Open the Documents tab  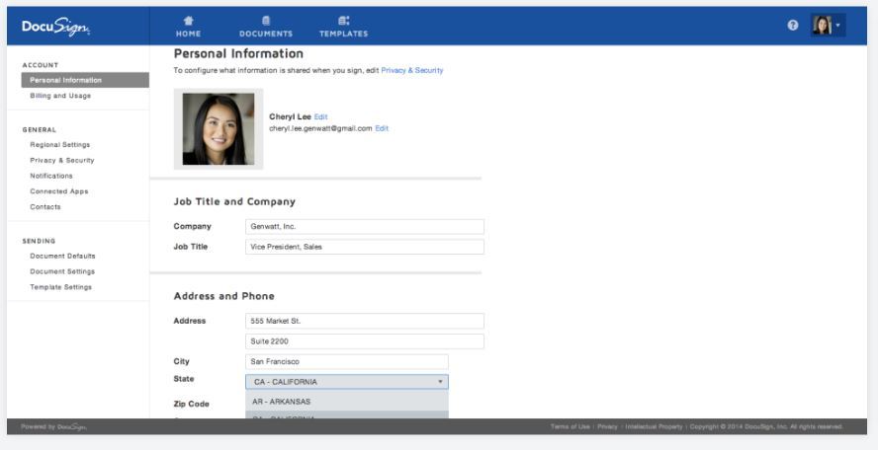(266, 27)
